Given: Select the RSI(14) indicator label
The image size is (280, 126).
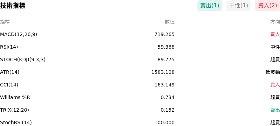Looking at the screenshot, I should [x=9, y=47].
